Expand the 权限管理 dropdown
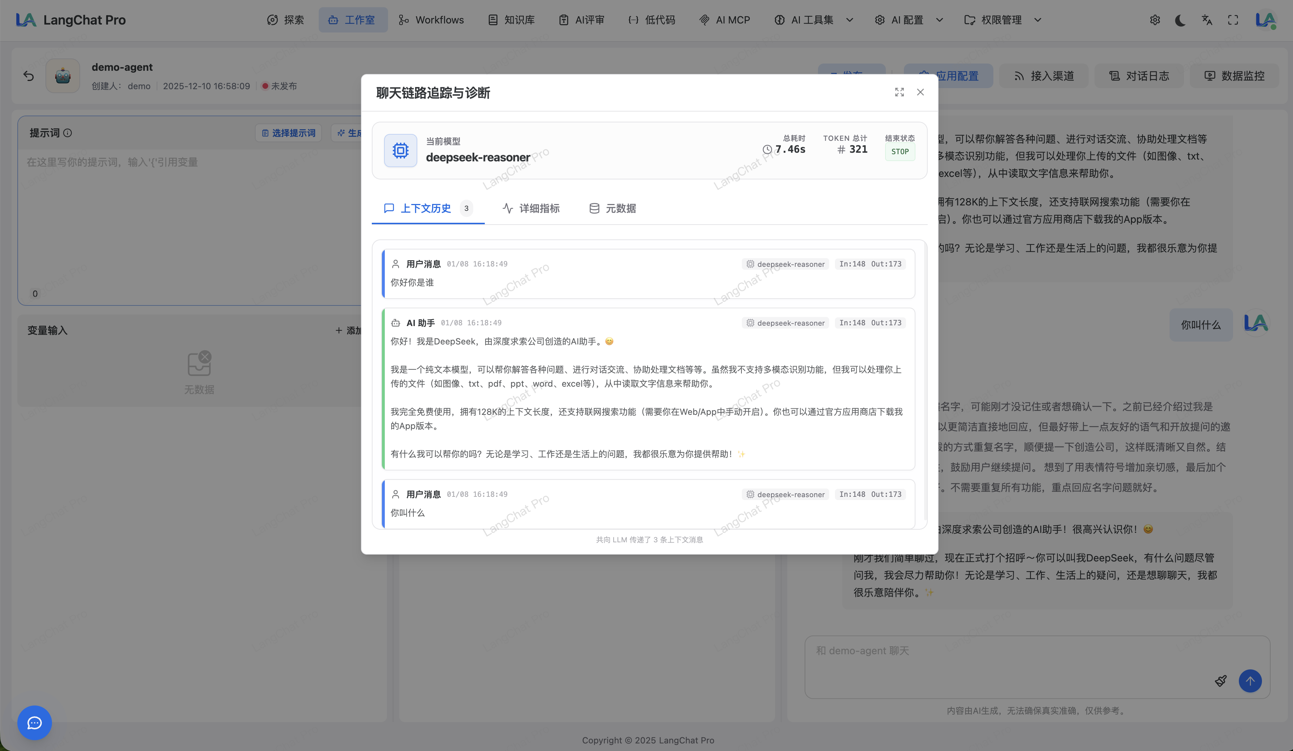Screen dimensions: 1293x751 pyautogui.click(x=1002, y=20)
